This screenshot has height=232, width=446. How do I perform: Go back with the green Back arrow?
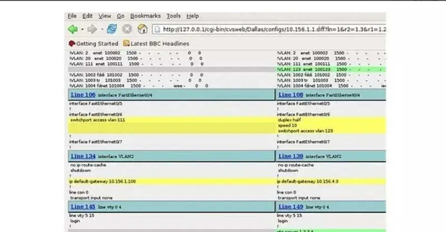coord(73,29)
